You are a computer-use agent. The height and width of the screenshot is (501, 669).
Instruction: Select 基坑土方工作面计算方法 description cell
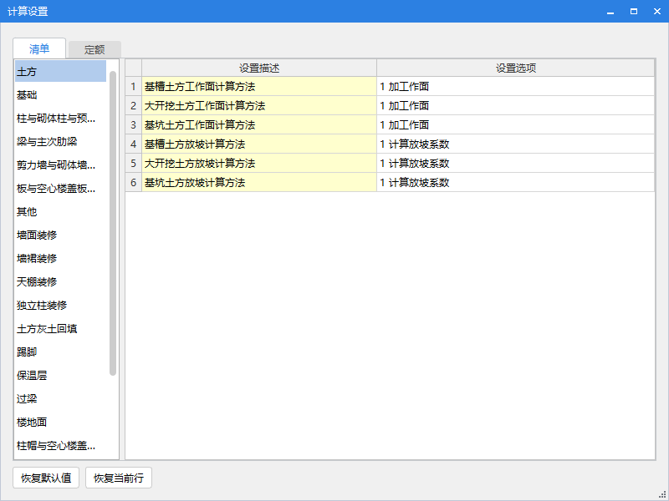[259, 124]
